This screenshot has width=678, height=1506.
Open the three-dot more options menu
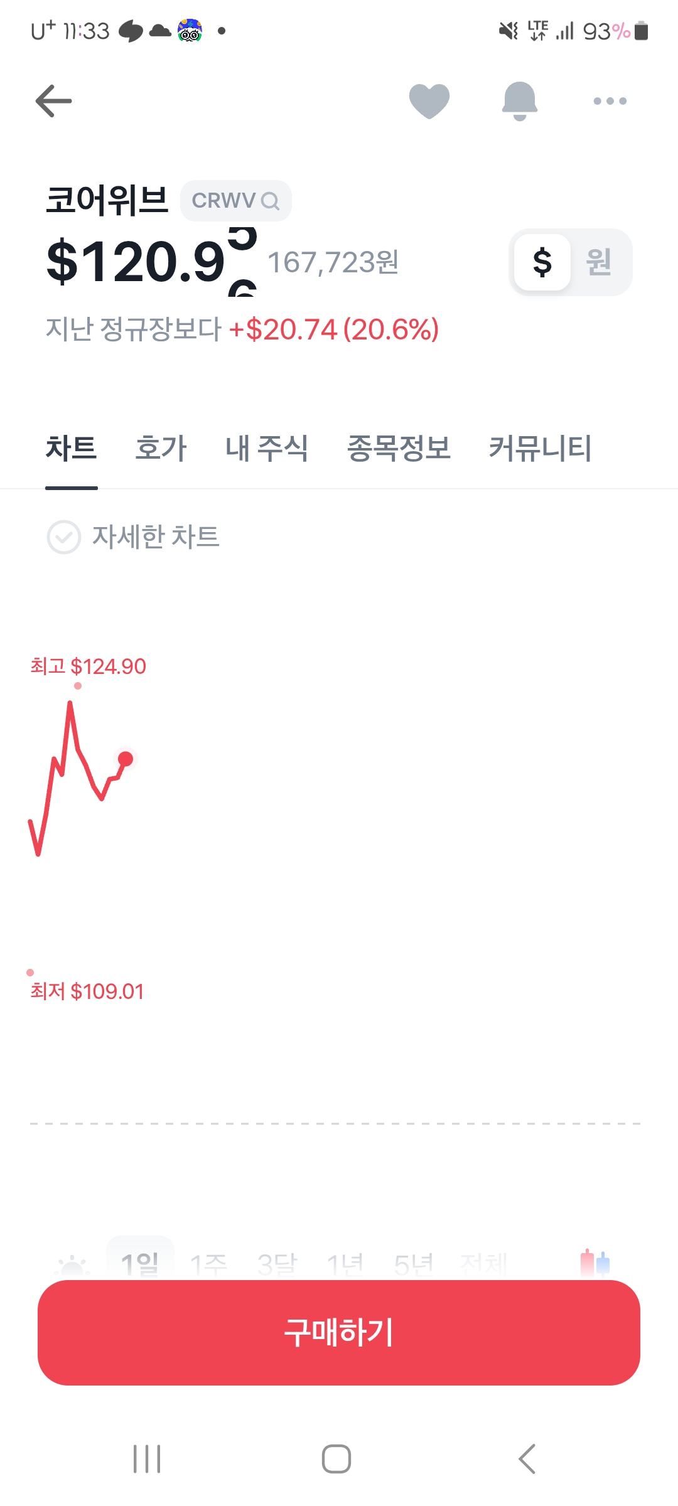610,101
